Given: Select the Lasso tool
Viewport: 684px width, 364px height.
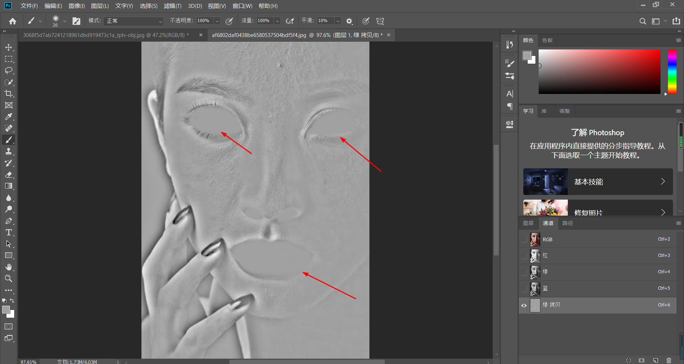Looking at the screenshot, I should point(9,70).
